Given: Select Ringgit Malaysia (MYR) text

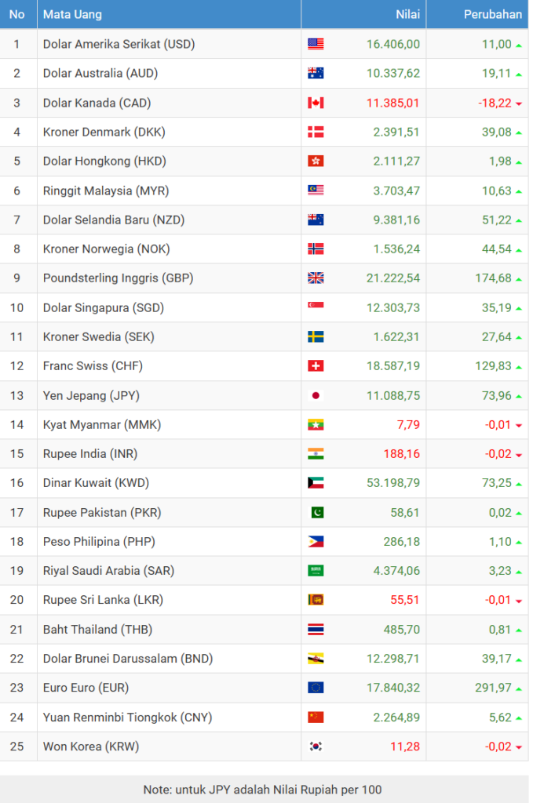Looking at the screenshot, I should [106, 191].
